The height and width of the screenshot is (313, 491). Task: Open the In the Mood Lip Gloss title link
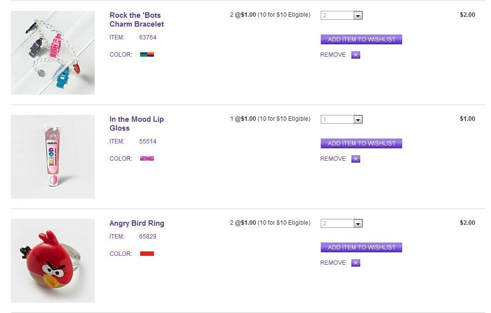coord(137,124)
